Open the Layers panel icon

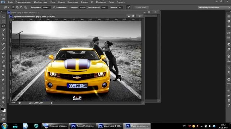pos(229,100)
